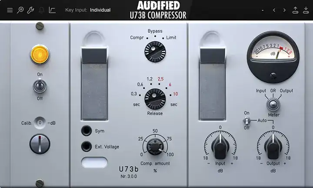Image resolution: width=313 pixels, height=188 pixels.
Task: Click the Release time selector knob
Action: tap(155, 99)
